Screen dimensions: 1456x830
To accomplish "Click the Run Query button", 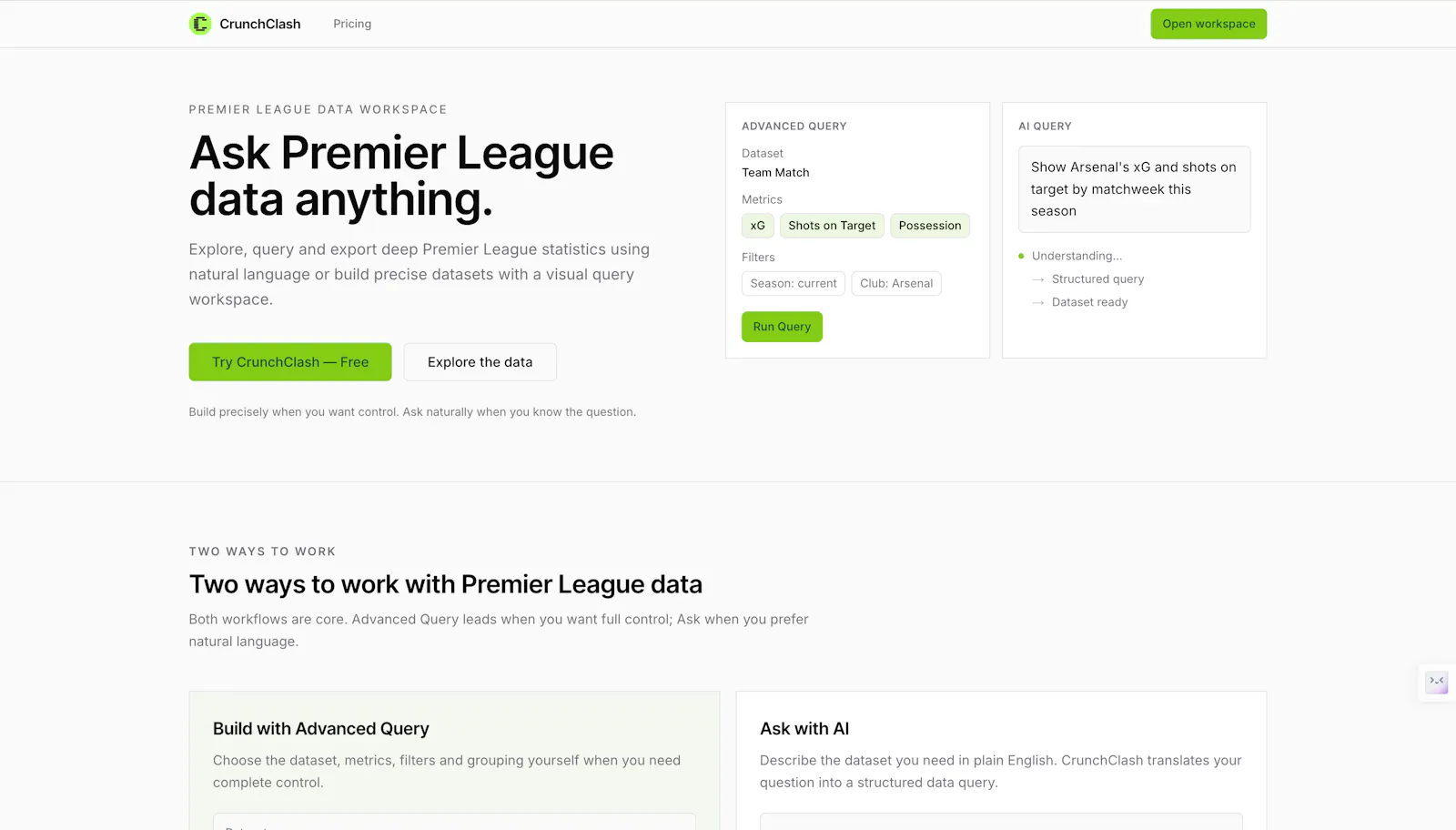I will pyautogui.click(x=782, y=327).
